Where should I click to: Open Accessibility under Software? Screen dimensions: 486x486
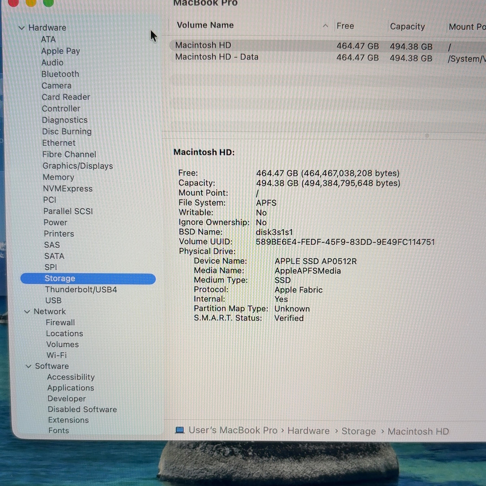70,377
